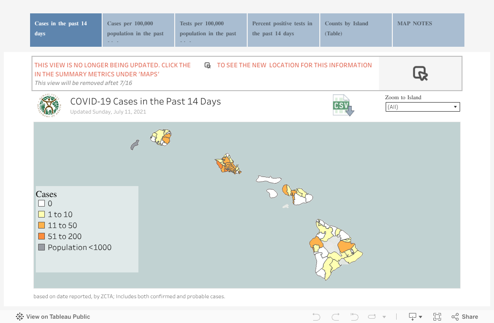The image size is (494, 323).
Task: Toggle the '11 to 50' legend entry
Action: coord(42,225)
